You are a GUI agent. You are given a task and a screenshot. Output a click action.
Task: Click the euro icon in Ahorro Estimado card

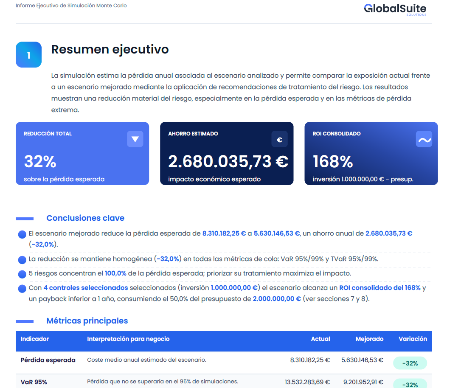point(279,139)
